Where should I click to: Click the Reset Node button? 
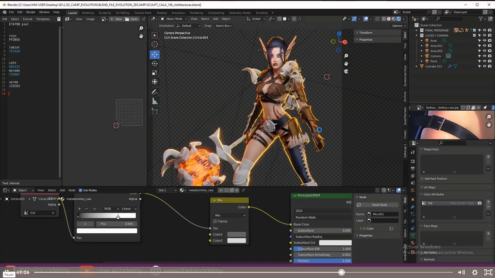(379, 205)
